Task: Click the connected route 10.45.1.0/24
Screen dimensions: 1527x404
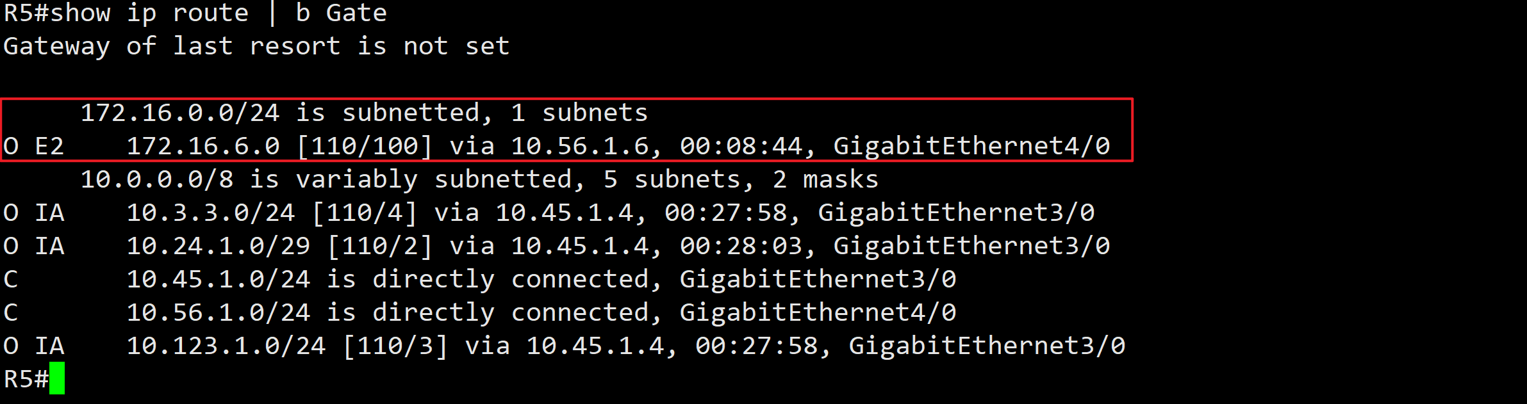Action: (219, 280)
